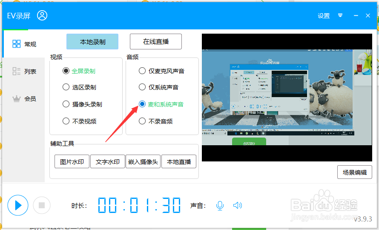Open the 会员 membership tab
Screen dimensions: 379x230
[x=24, y=98]
